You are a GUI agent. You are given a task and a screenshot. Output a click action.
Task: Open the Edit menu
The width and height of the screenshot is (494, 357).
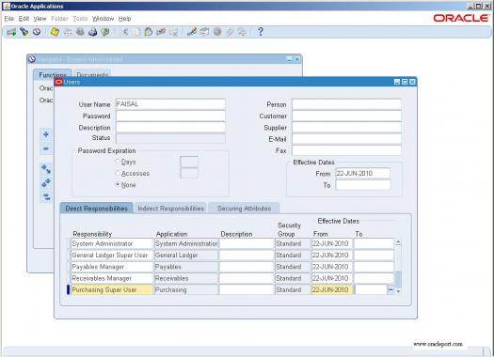(x=24, y=19)
